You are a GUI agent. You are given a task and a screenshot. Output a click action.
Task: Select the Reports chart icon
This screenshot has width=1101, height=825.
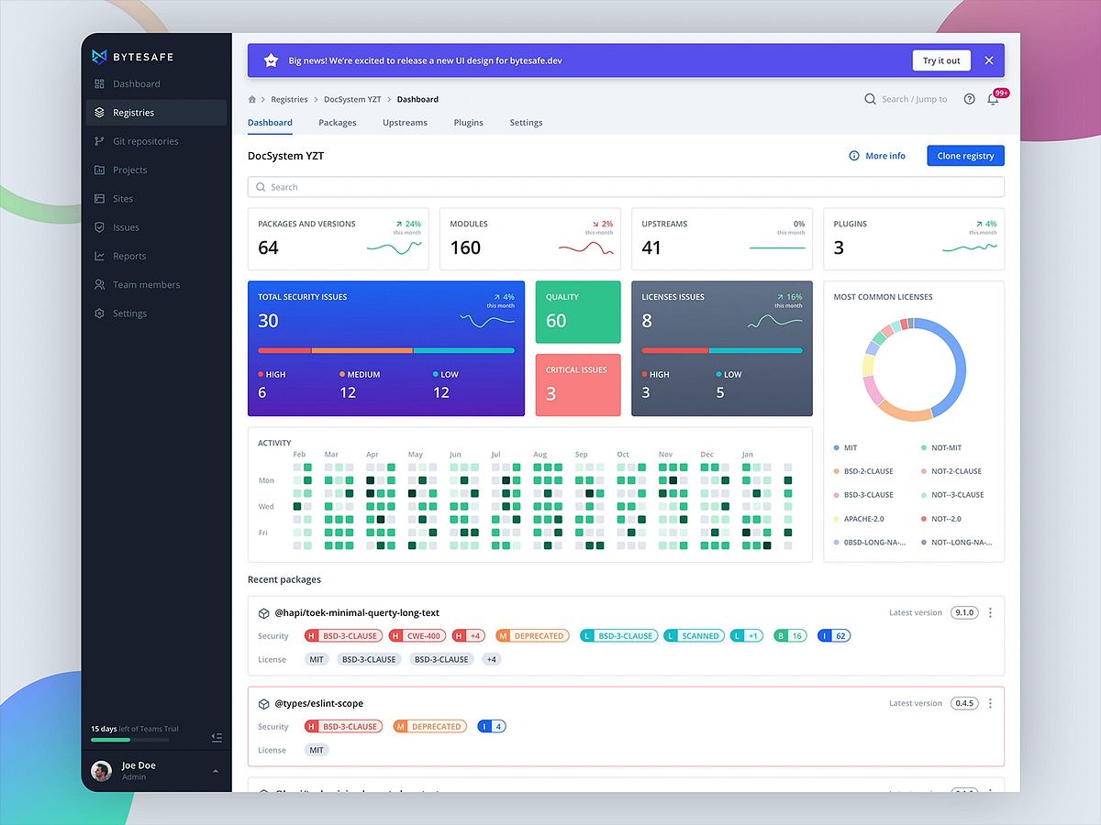[x=101, y=256]
